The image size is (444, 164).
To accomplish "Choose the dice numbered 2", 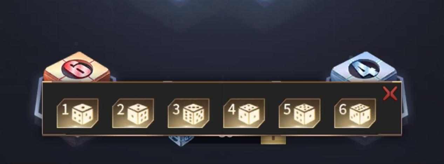I will 133,113.
